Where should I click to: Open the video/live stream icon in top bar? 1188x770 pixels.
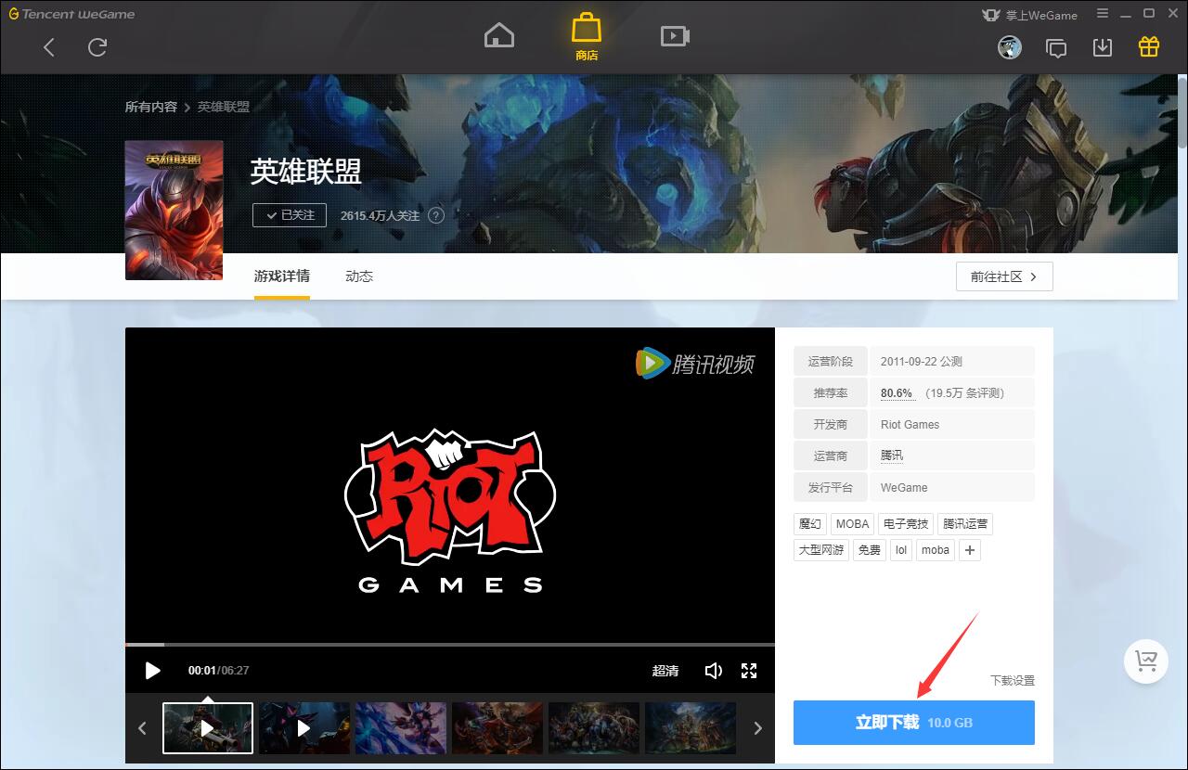(x=675, y=35)
